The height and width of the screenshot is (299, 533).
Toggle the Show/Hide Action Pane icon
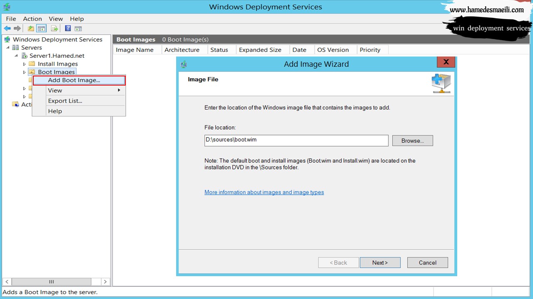pos(78,29)
